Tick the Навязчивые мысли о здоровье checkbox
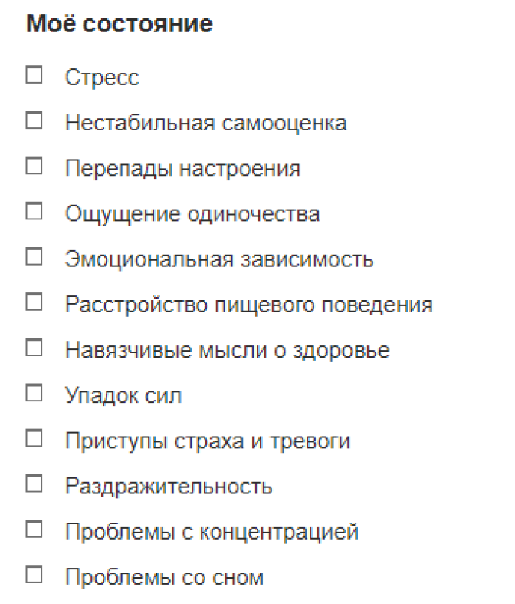Image resolution: width=515 pixels, height=604 pixels. (x=34, y=348)
